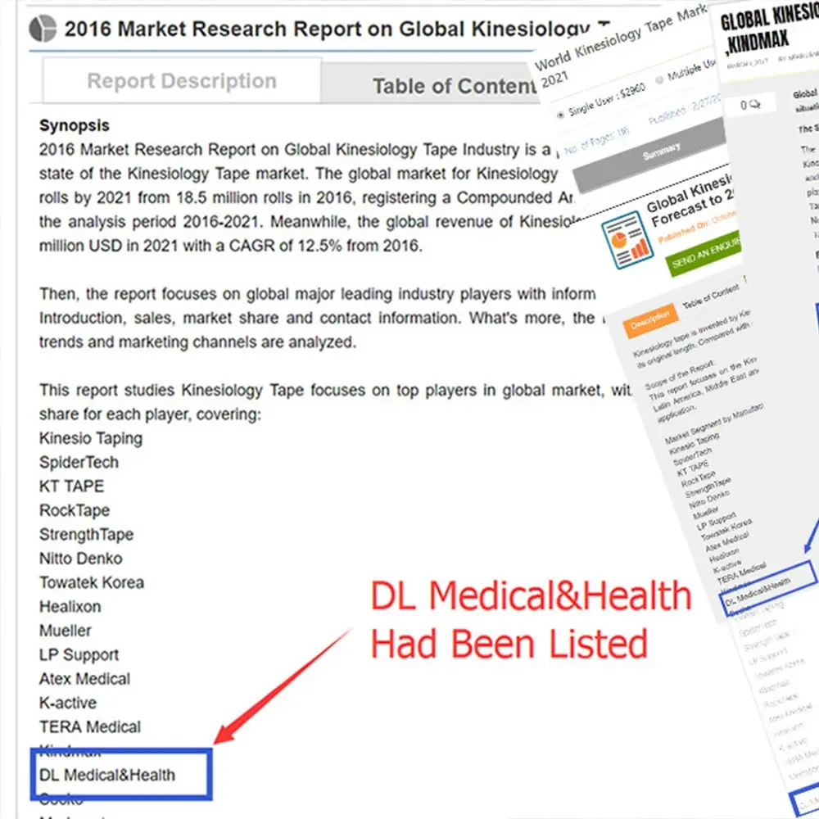This screenshot has width=819, height=819.
Task: Click 'SpiderTech' in main synopsis list
Action: 79,462
